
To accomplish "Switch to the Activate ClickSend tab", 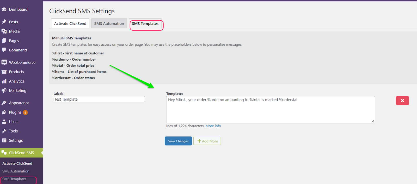I will (x=70, y=23).
